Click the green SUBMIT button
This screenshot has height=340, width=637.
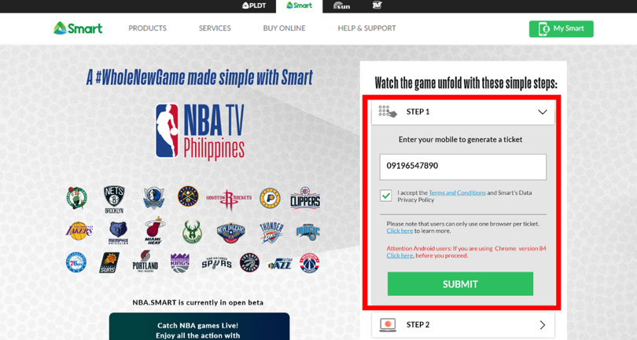(x=460, y=284)
